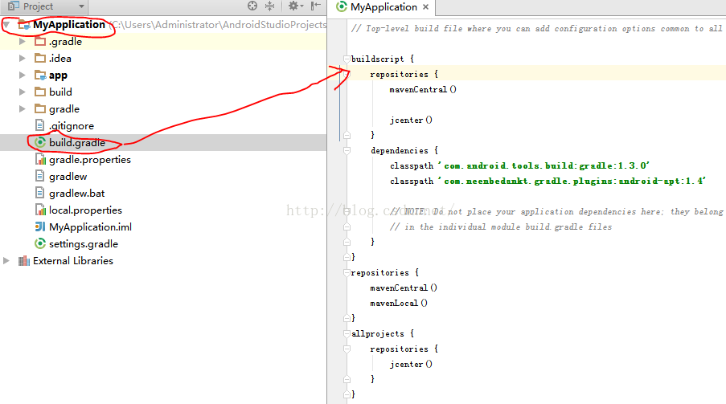The width and height of the screenshot is (726, 404).
Task: Click the settings.gradle file icon
Action: (x=40, y=243)
